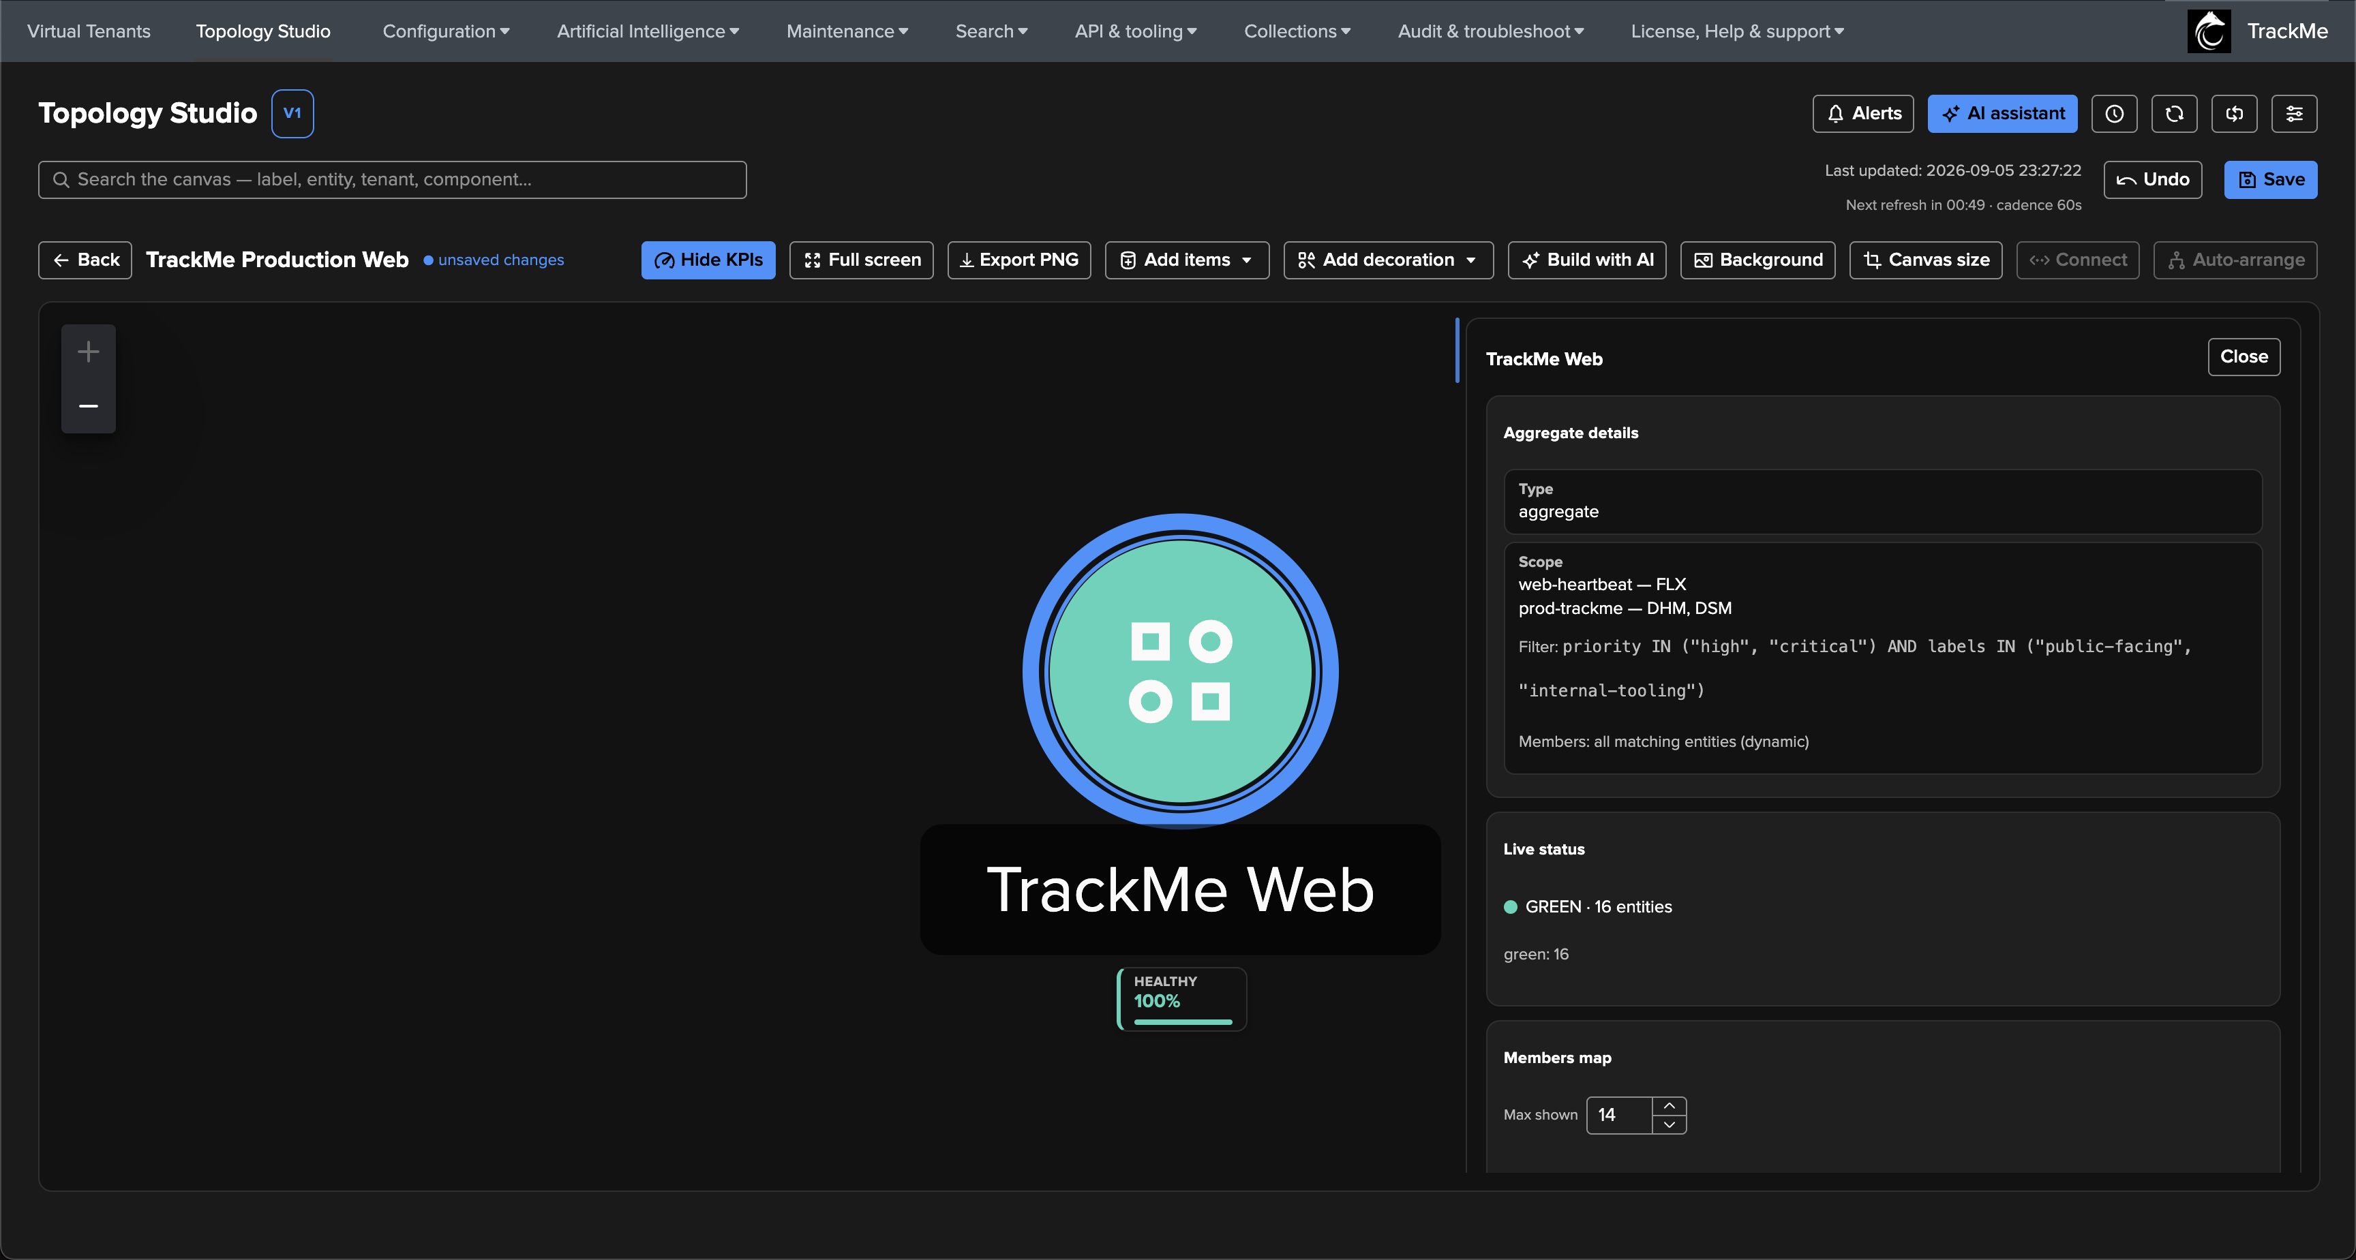Click the Auto-arrange button
This screenshot has width=2356, height=1260.
pyautogui.click(x=2235, y=260)
